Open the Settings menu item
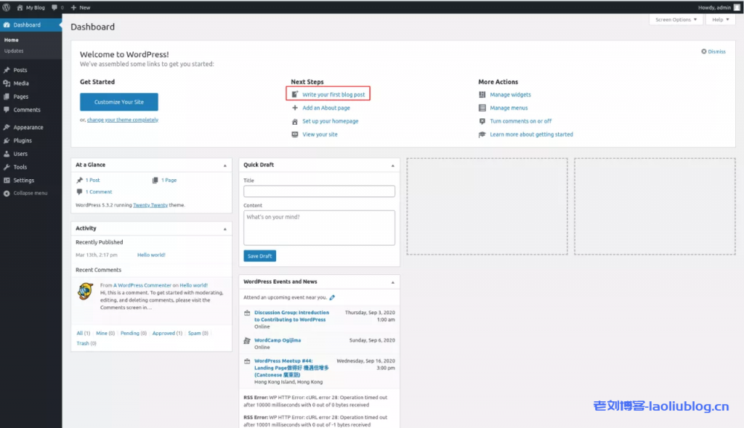The height and width of the screenshot is (428, 744). coord(23,180)
